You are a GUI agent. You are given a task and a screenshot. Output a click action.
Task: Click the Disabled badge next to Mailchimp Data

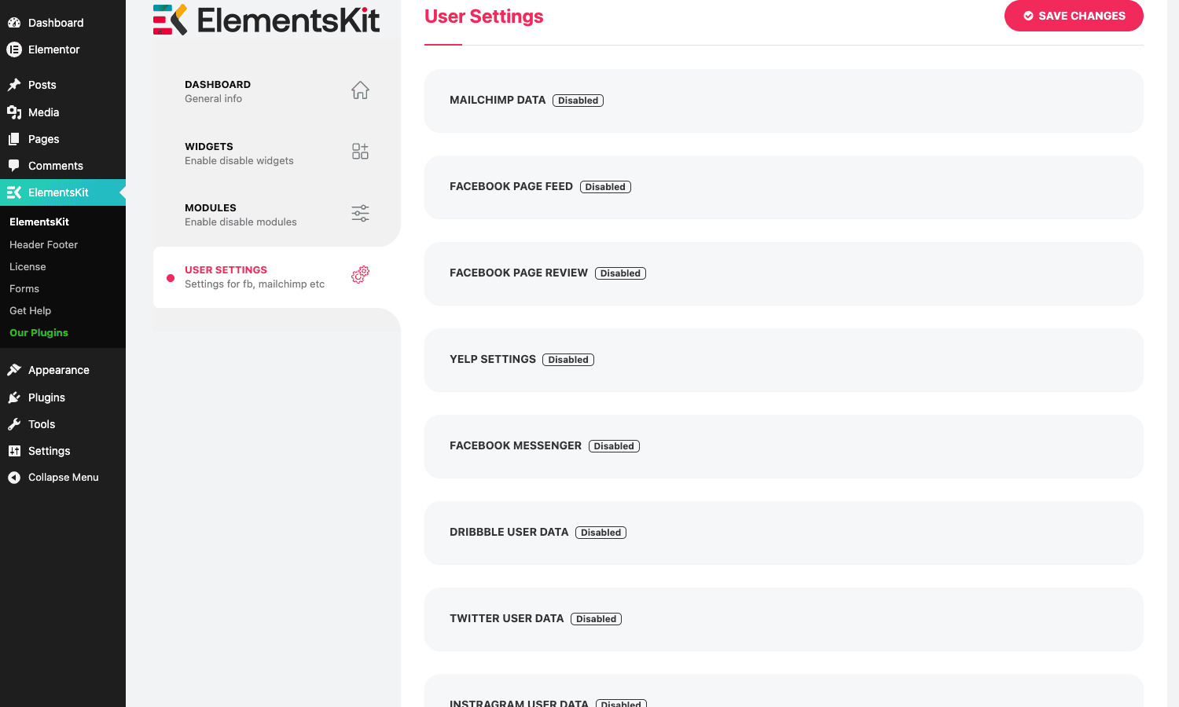click(x=578, y=101)
